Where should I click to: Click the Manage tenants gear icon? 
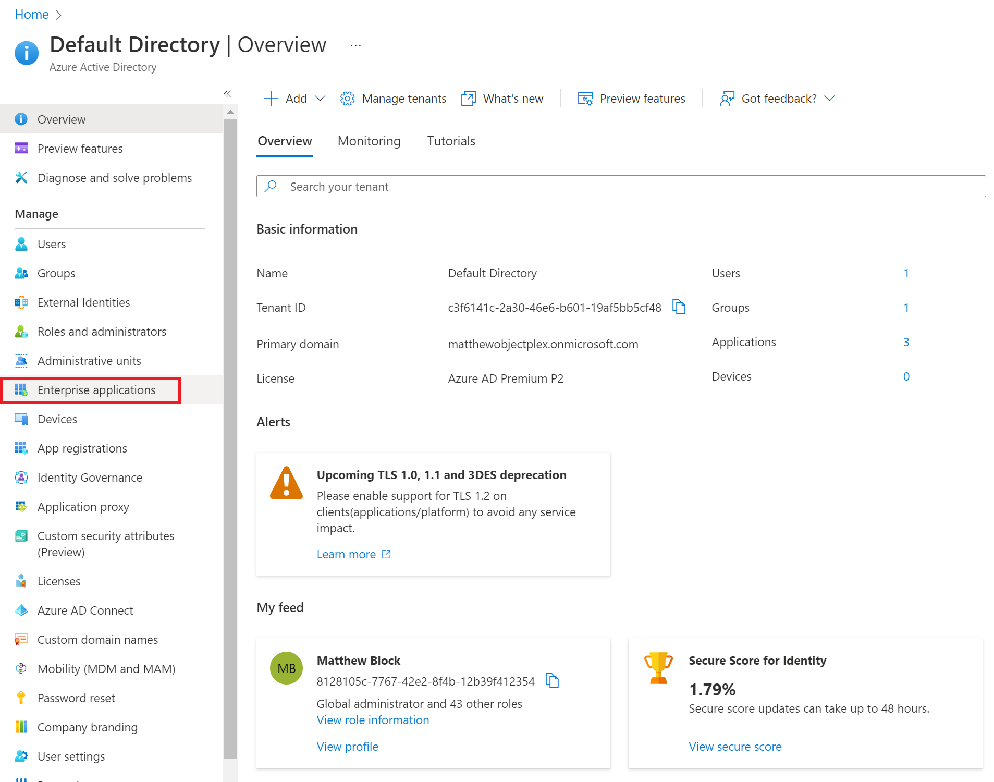tap(347, 99)
